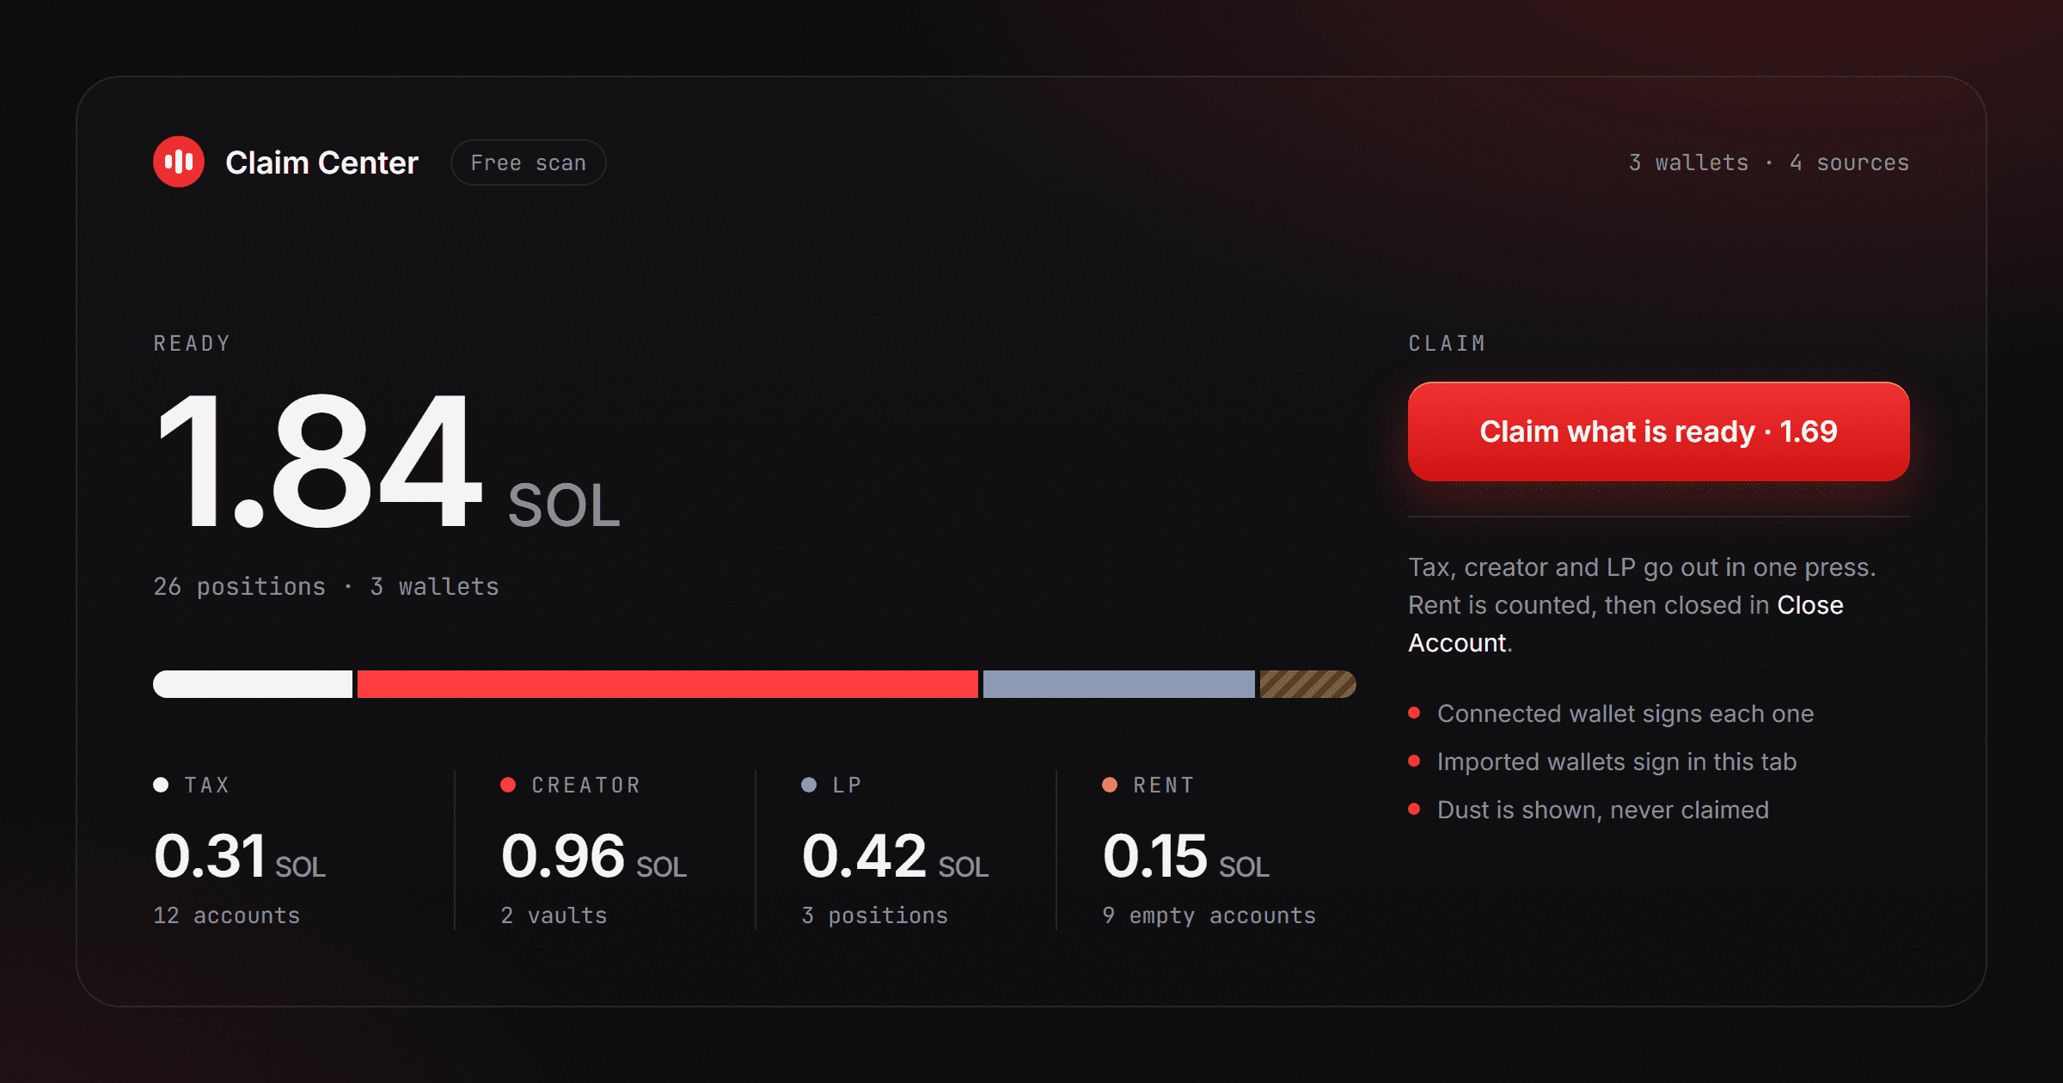2063x1083 pixels.
Task: Click the '12 accounts' label
Action: 227,915
